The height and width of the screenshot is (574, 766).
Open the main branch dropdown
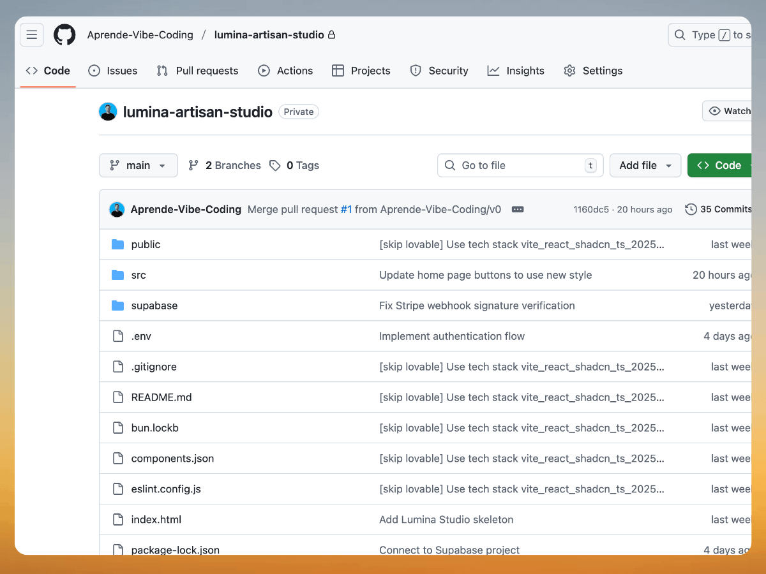point(139,166)
